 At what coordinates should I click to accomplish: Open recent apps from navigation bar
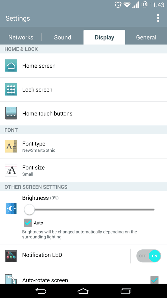[x=126, y=291]
